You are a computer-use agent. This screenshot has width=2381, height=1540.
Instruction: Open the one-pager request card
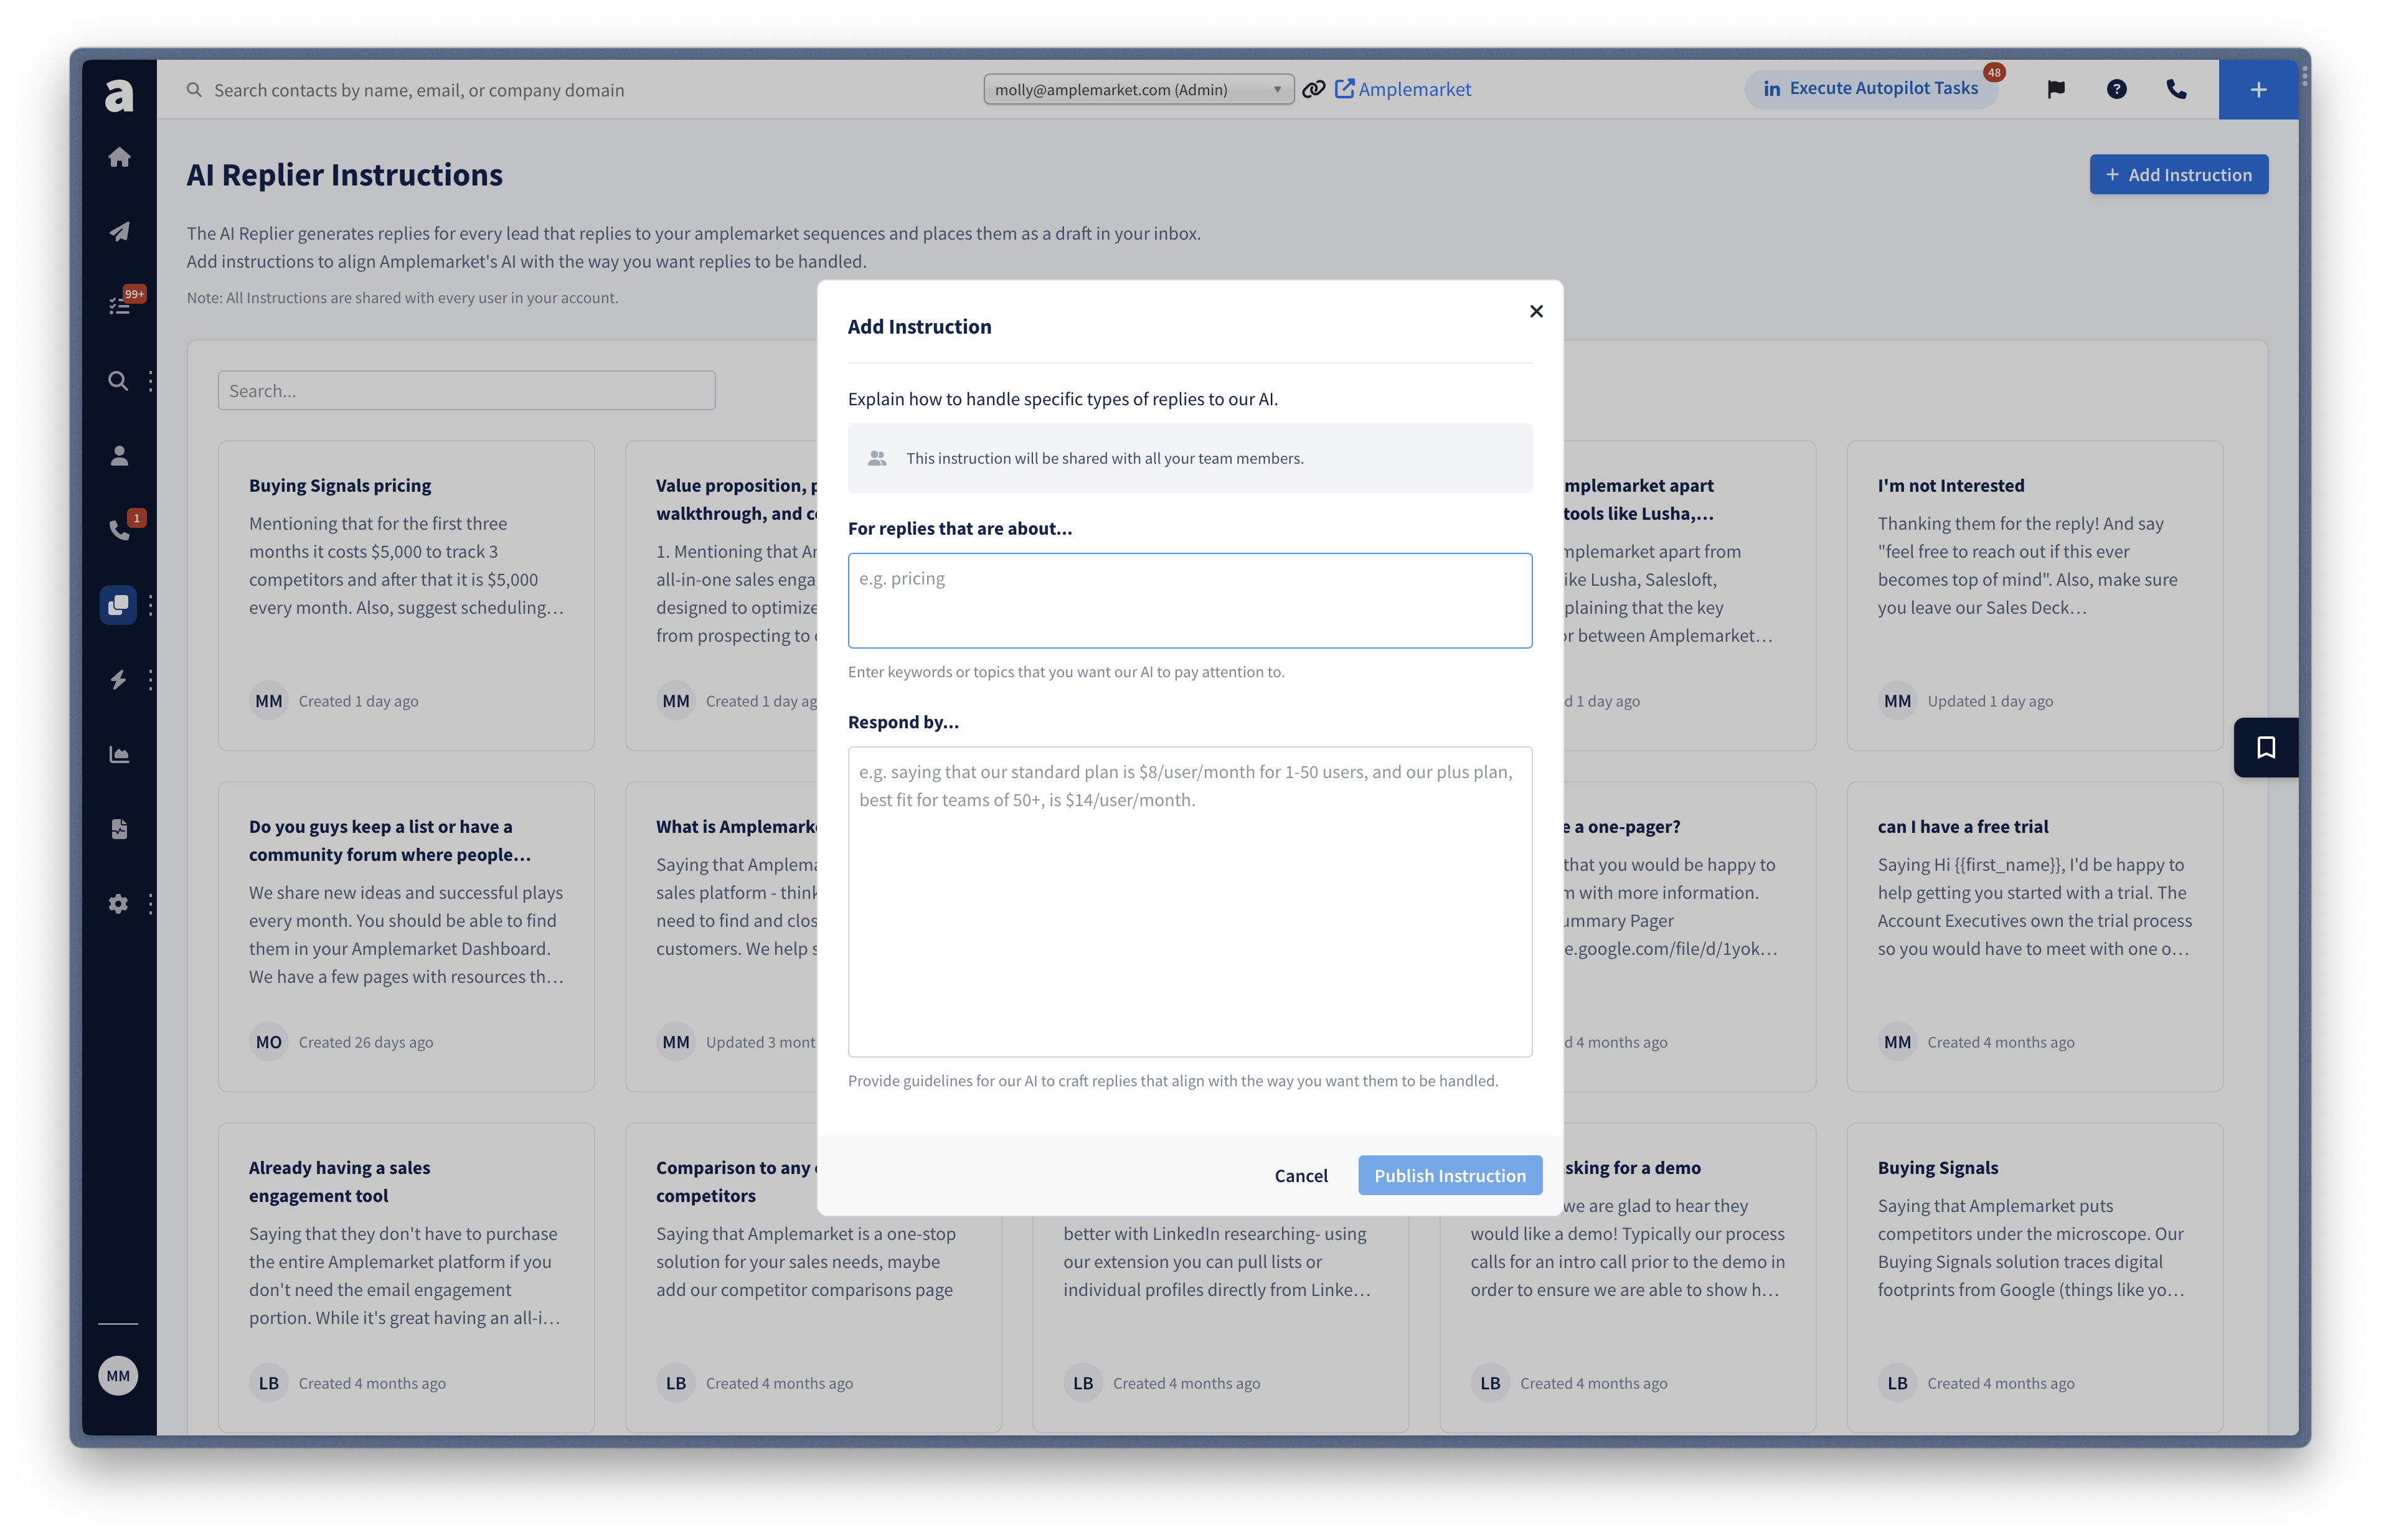(1690, 936)
